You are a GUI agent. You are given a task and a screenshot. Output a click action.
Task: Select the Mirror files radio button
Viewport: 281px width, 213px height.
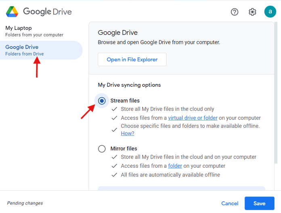[102, 149]
